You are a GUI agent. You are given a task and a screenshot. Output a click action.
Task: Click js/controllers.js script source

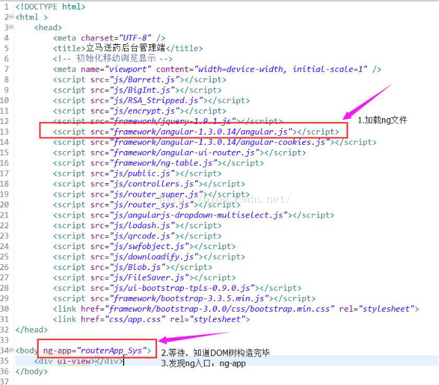pyautogui.click(x=154, y=183)
